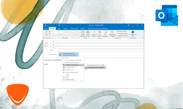183x109 pixels.
Task: Click the attached file icon in Pièces jointes
Action: (61, 54)
